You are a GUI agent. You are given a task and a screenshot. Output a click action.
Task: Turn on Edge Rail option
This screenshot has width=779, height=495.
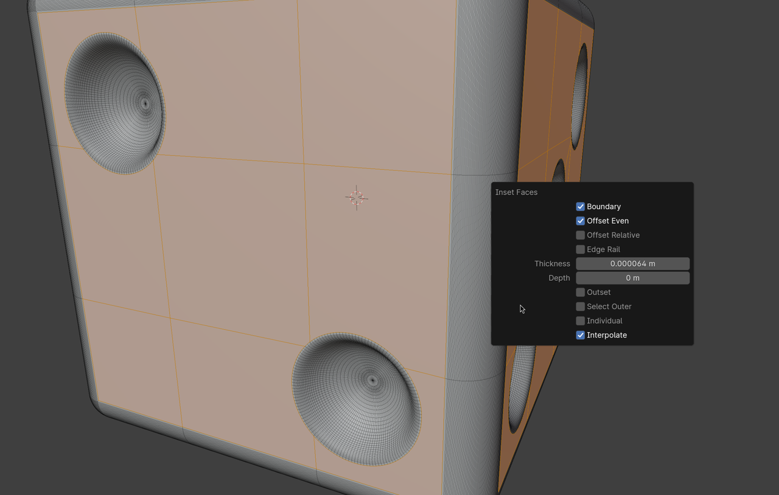click(580, 249)
